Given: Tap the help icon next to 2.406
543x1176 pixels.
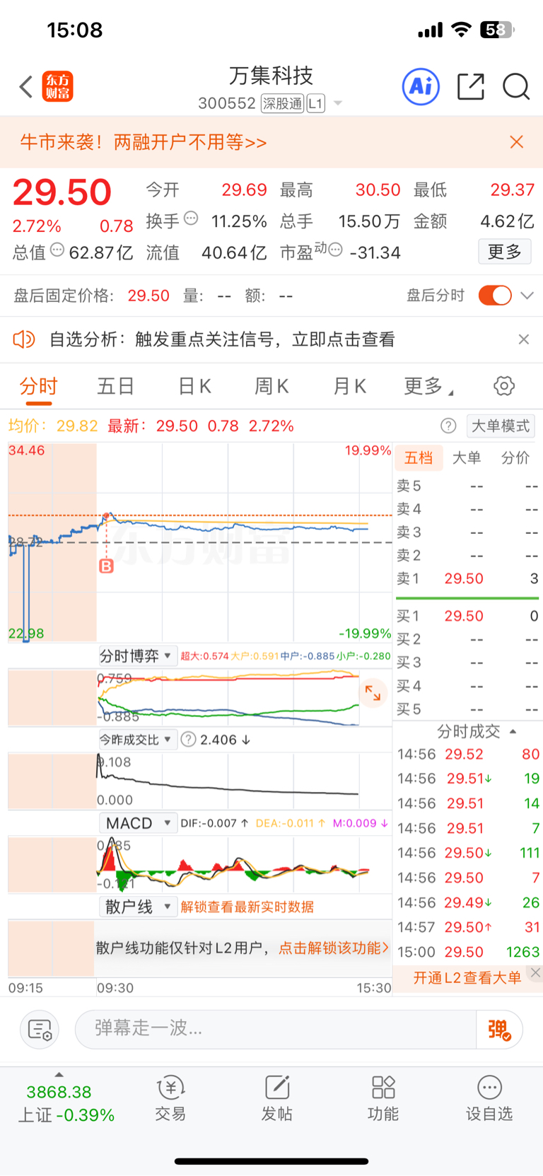Looking at the screenshot, I should point(188,740).
